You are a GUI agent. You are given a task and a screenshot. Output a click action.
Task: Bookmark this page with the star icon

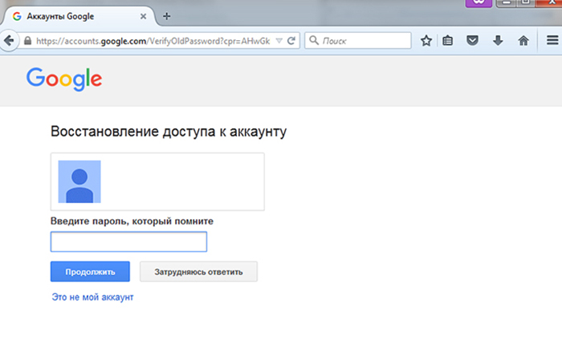click(x=426, y=40)
